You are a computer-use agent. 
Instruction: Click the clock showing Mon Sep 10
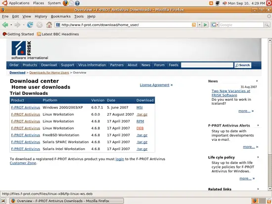pos(246,3)
